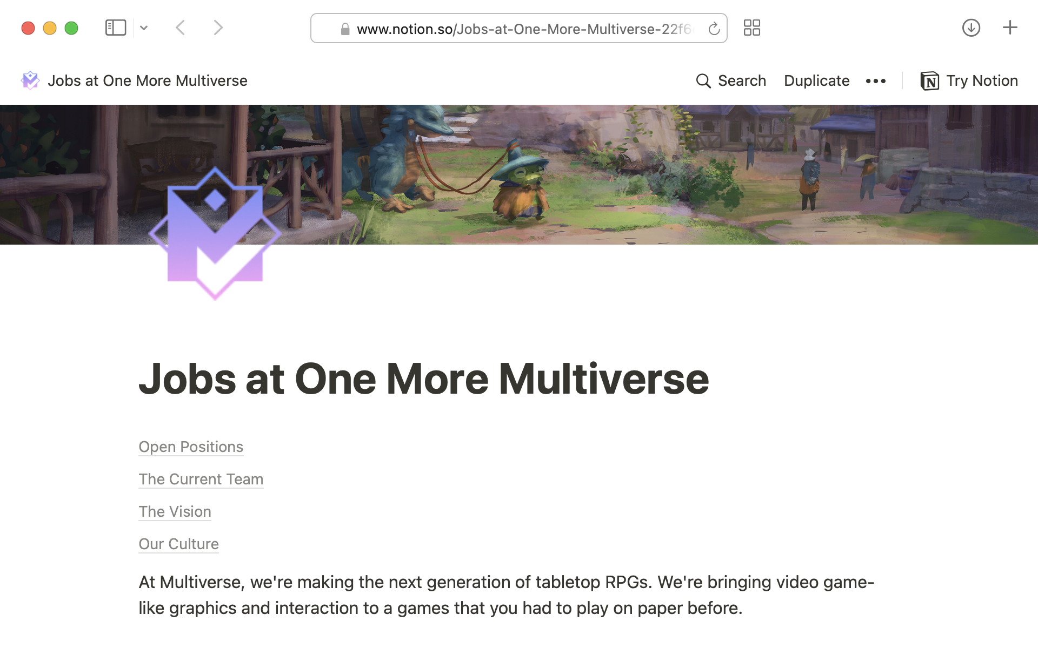Duplicate this Notion page

point(816,80)
